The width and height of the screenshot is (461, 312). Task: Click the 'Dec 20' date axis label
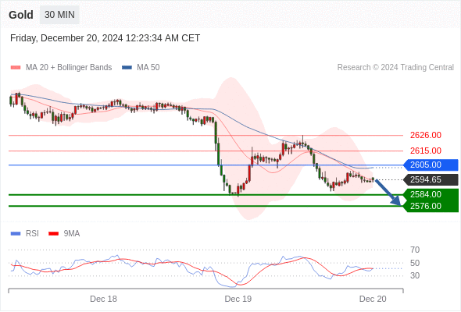(373, 299)
